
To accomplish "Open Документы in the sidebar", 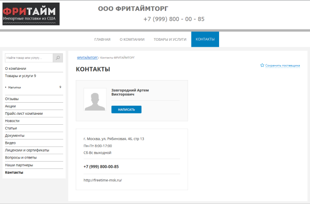I will [15, 136].
